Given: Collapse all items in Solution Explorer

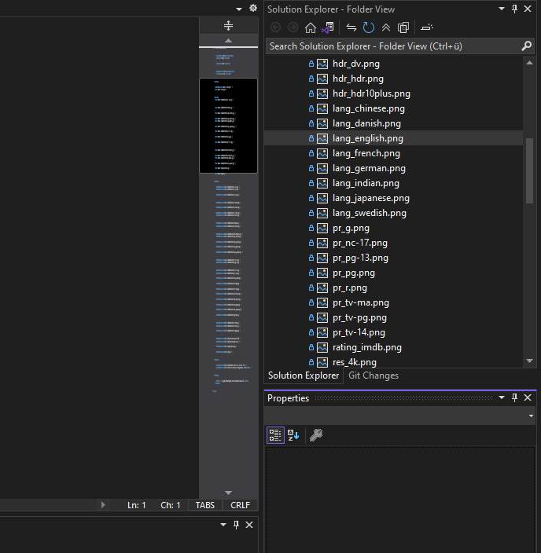Looking at the screenshot, I should click(385, 27).
